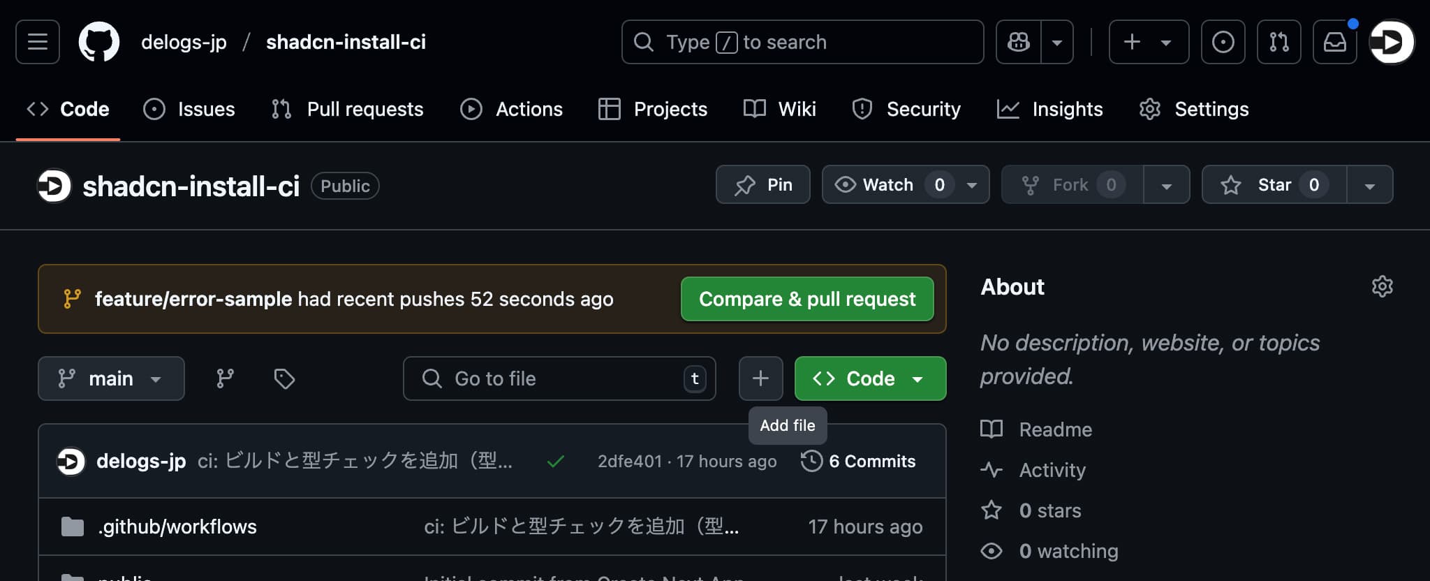Click the .github/workflows folder icon
The image size is (1430, 581).
73,527
